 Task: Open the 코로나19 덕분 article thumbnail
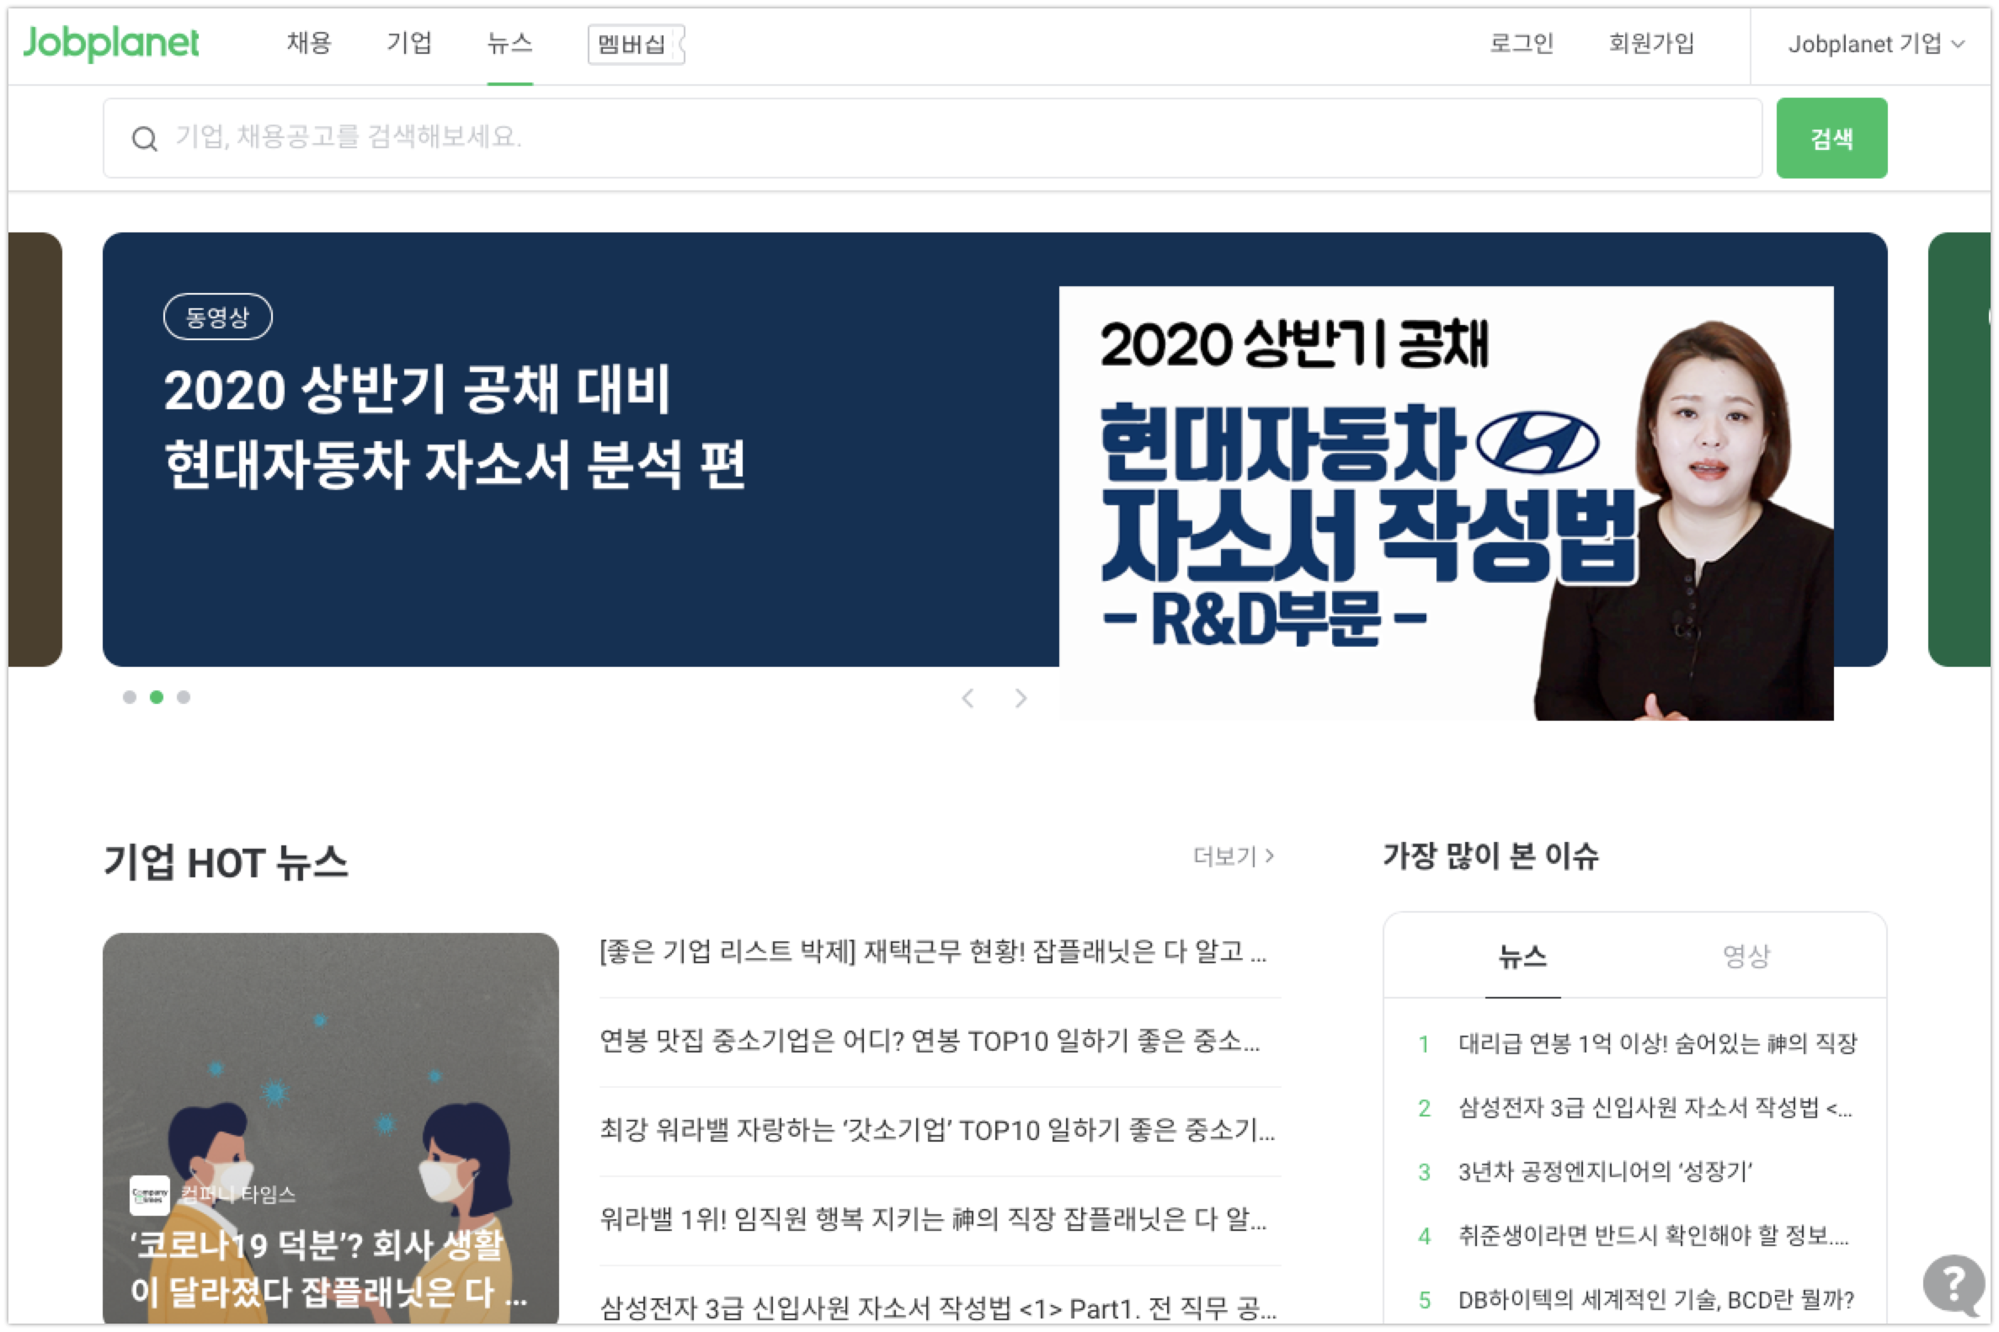pyautogui.click(x=331, y=1128)
